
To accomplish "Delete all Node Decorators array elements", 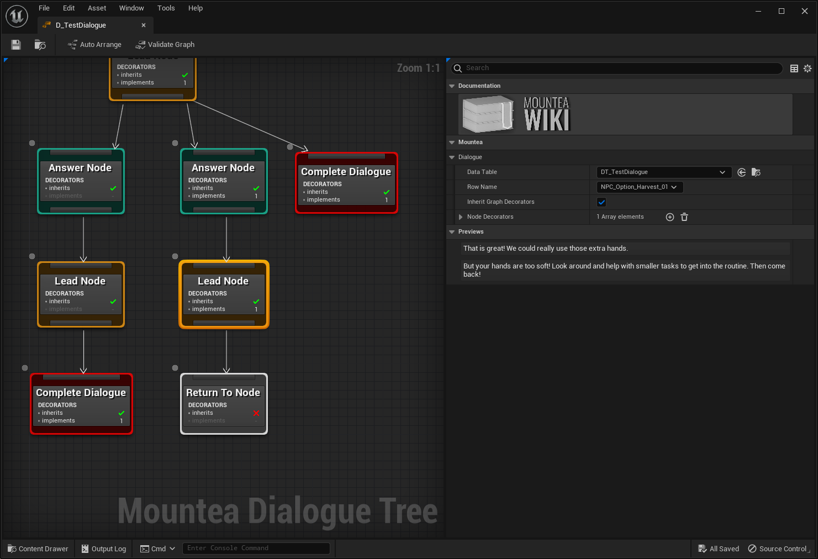I will click(684, 217).
